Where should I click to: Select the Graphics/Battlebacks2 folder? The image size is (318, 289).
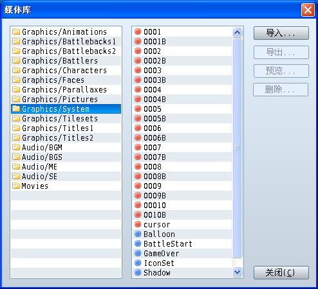click(66, 51)
